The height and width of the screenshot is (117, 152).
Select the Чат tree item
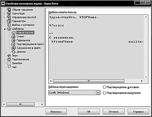coord(14,67)
